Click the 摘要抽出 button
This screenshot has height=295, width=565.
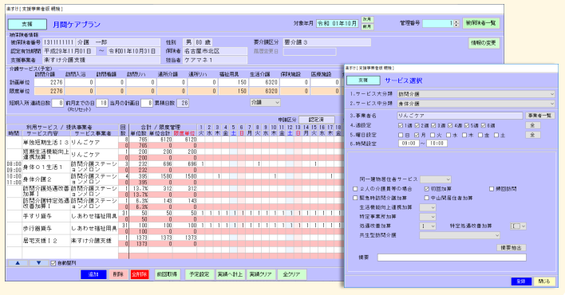pyautogui.click(x=512, y=248)
